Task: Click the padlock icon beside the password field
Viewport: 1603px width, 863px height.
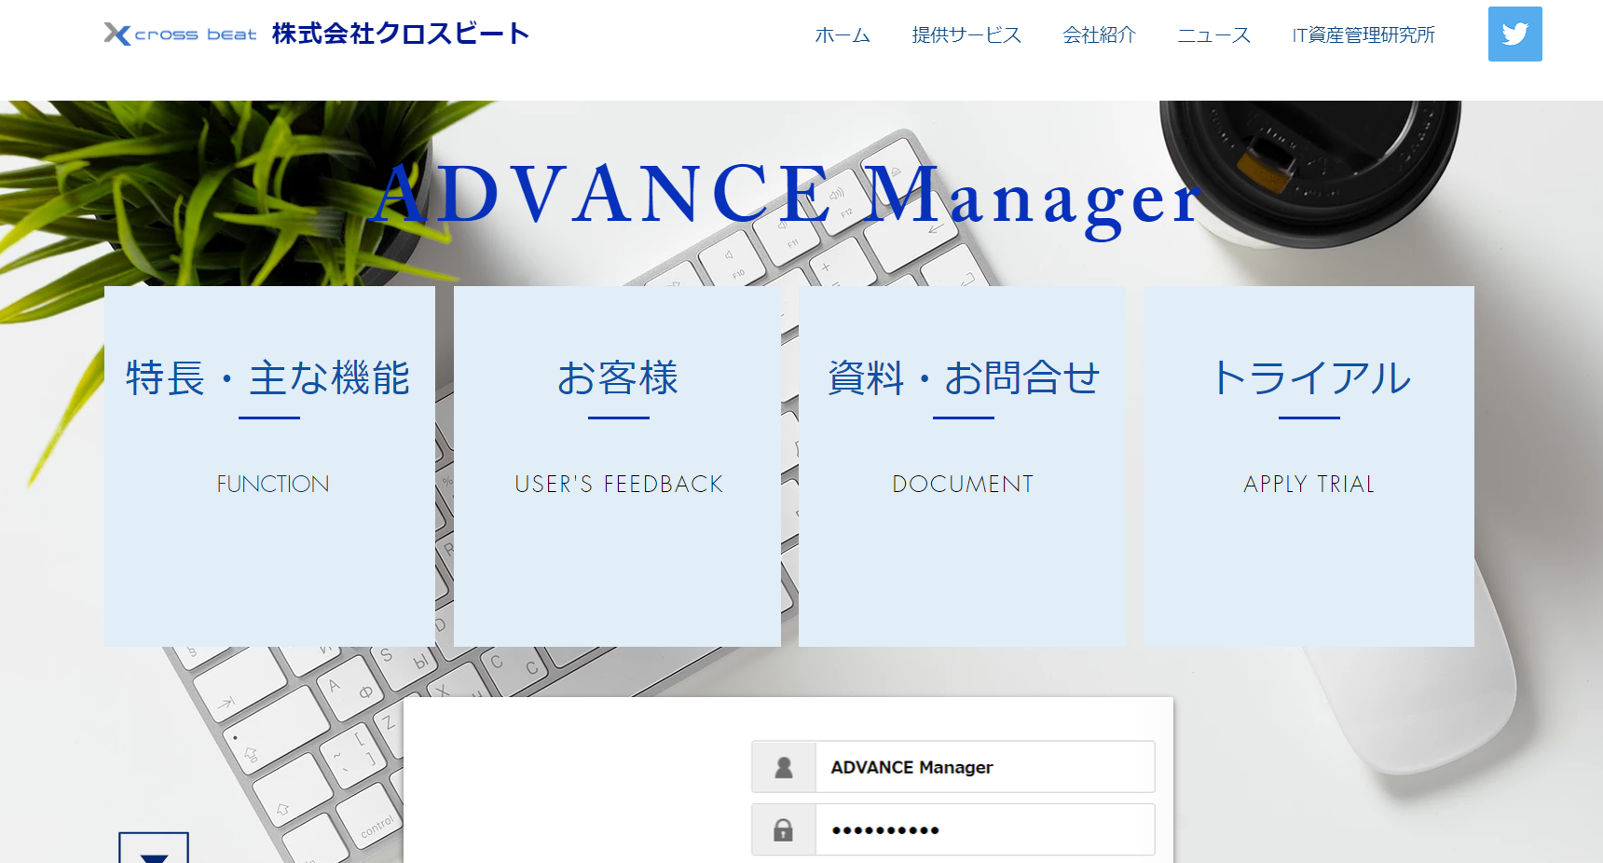Action: 784,829
